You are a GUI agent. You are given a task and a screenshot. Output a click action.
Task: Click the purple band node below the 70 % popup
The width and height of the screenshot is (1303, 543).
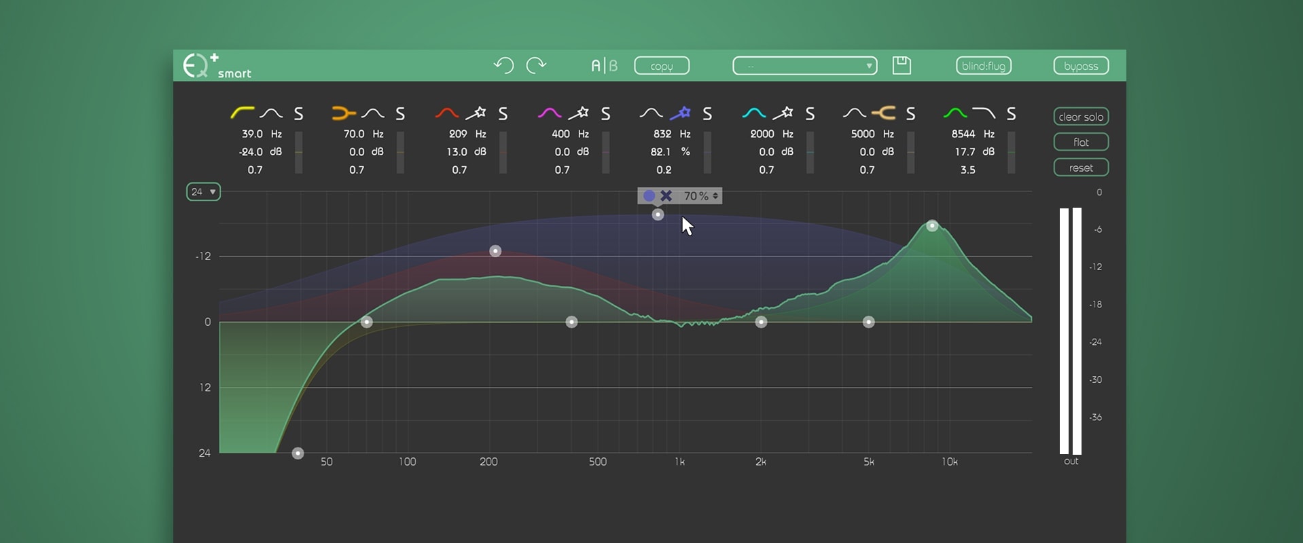[x=658, y=214]
